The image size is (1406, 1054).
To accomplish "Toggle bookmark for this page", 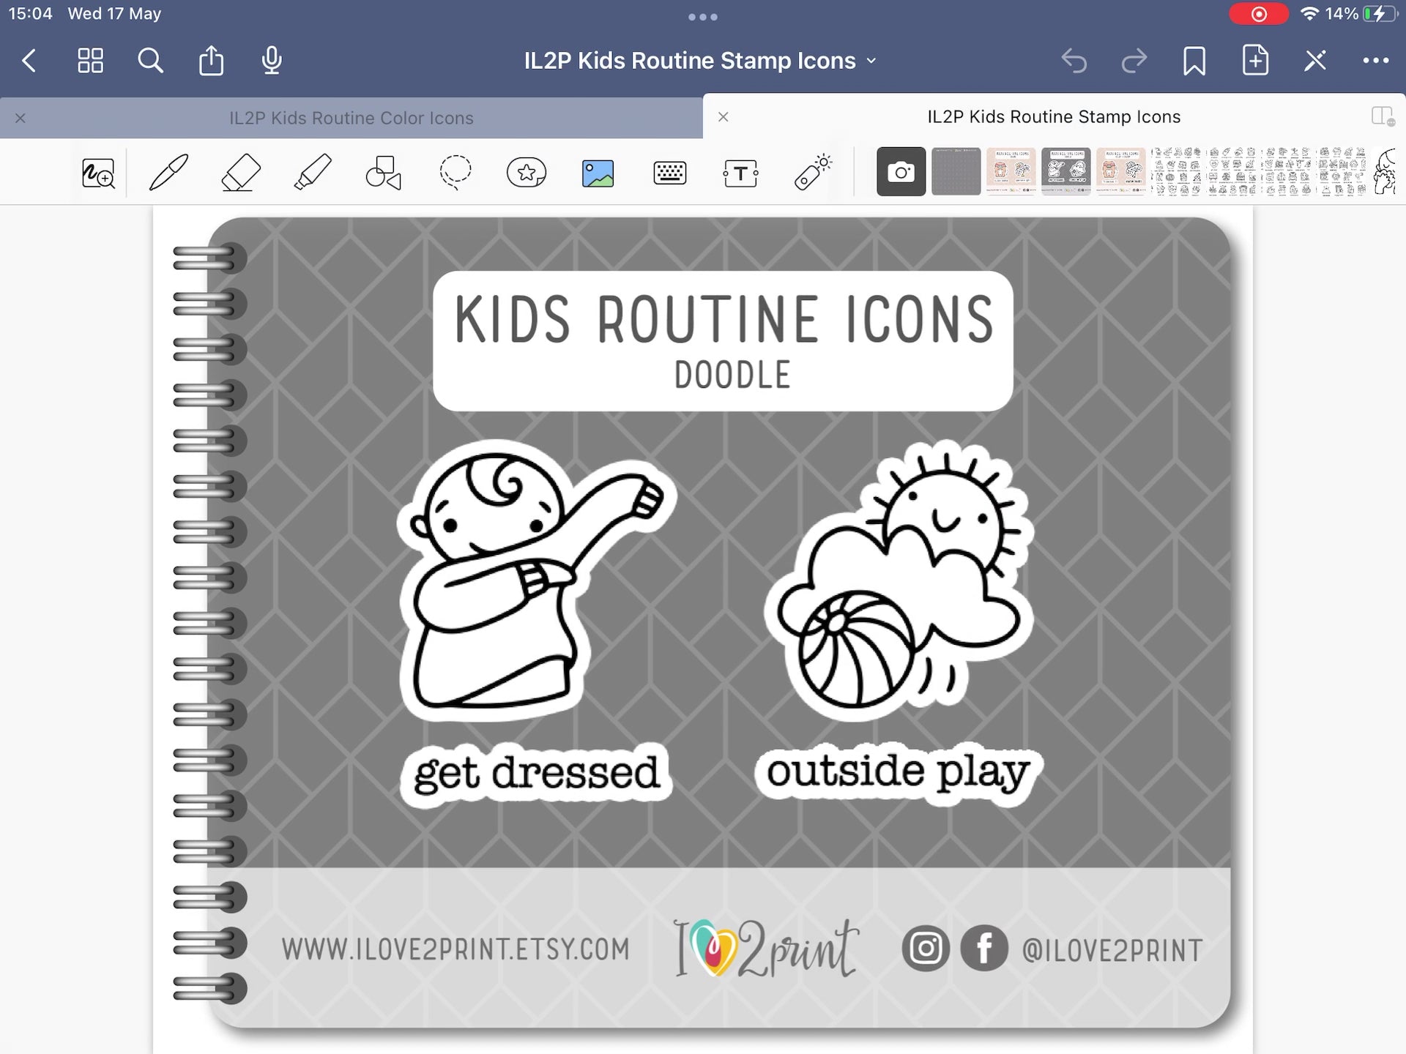I will click(x=1194, y=61).
